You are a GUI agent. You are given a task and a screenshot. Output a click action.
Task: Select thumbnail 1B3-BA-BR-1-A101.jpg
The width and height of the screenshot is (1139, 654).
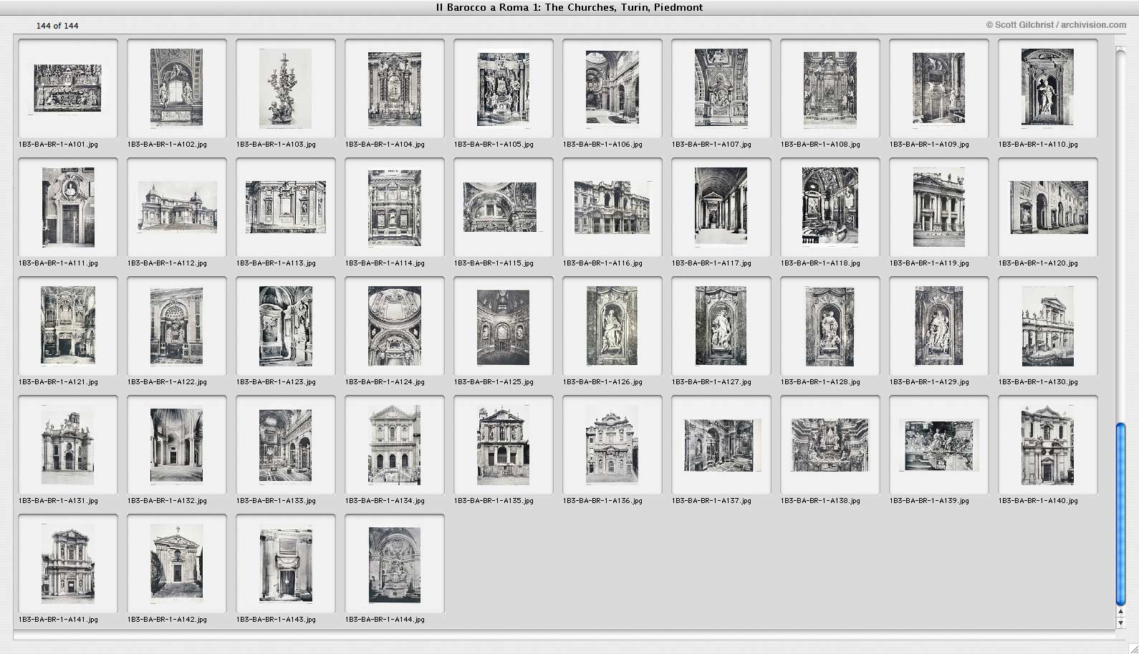[x=68, y=88]
